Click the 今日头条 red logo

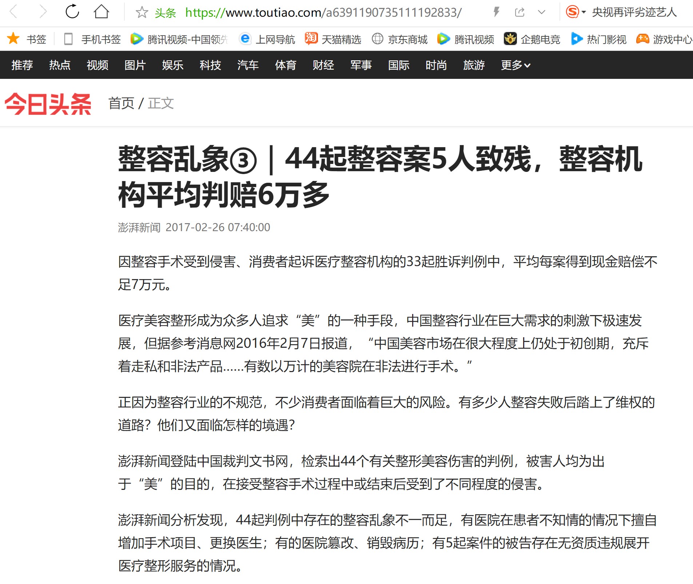pyautogui.click(x=48, y=104)
